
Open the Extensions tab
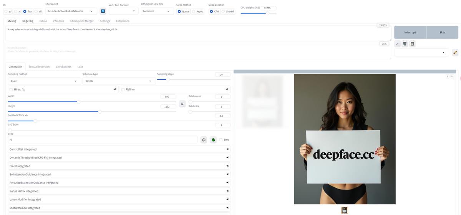point(123,21)
